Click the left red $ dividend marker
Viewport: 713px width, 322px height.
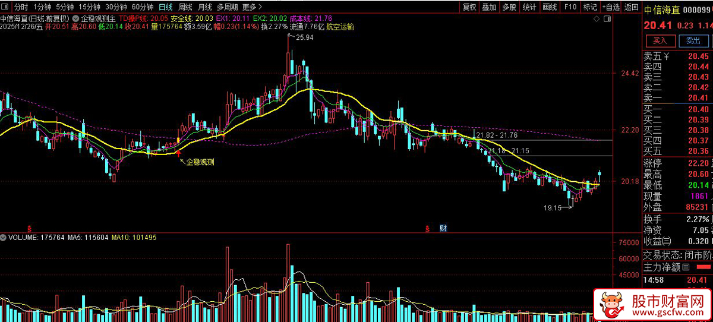pos(30,228)
